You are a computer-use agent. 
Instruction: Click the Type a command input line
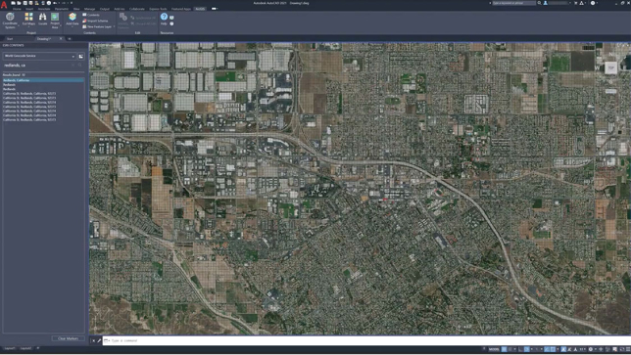366,340
